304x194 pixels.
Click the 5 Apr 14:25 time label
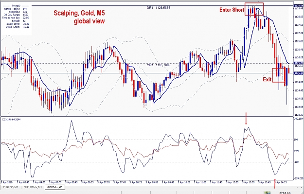pyautogui.click(x=281, y=182)
